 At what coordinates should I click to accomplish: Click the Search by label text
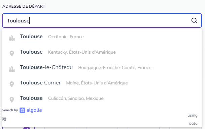10,110
